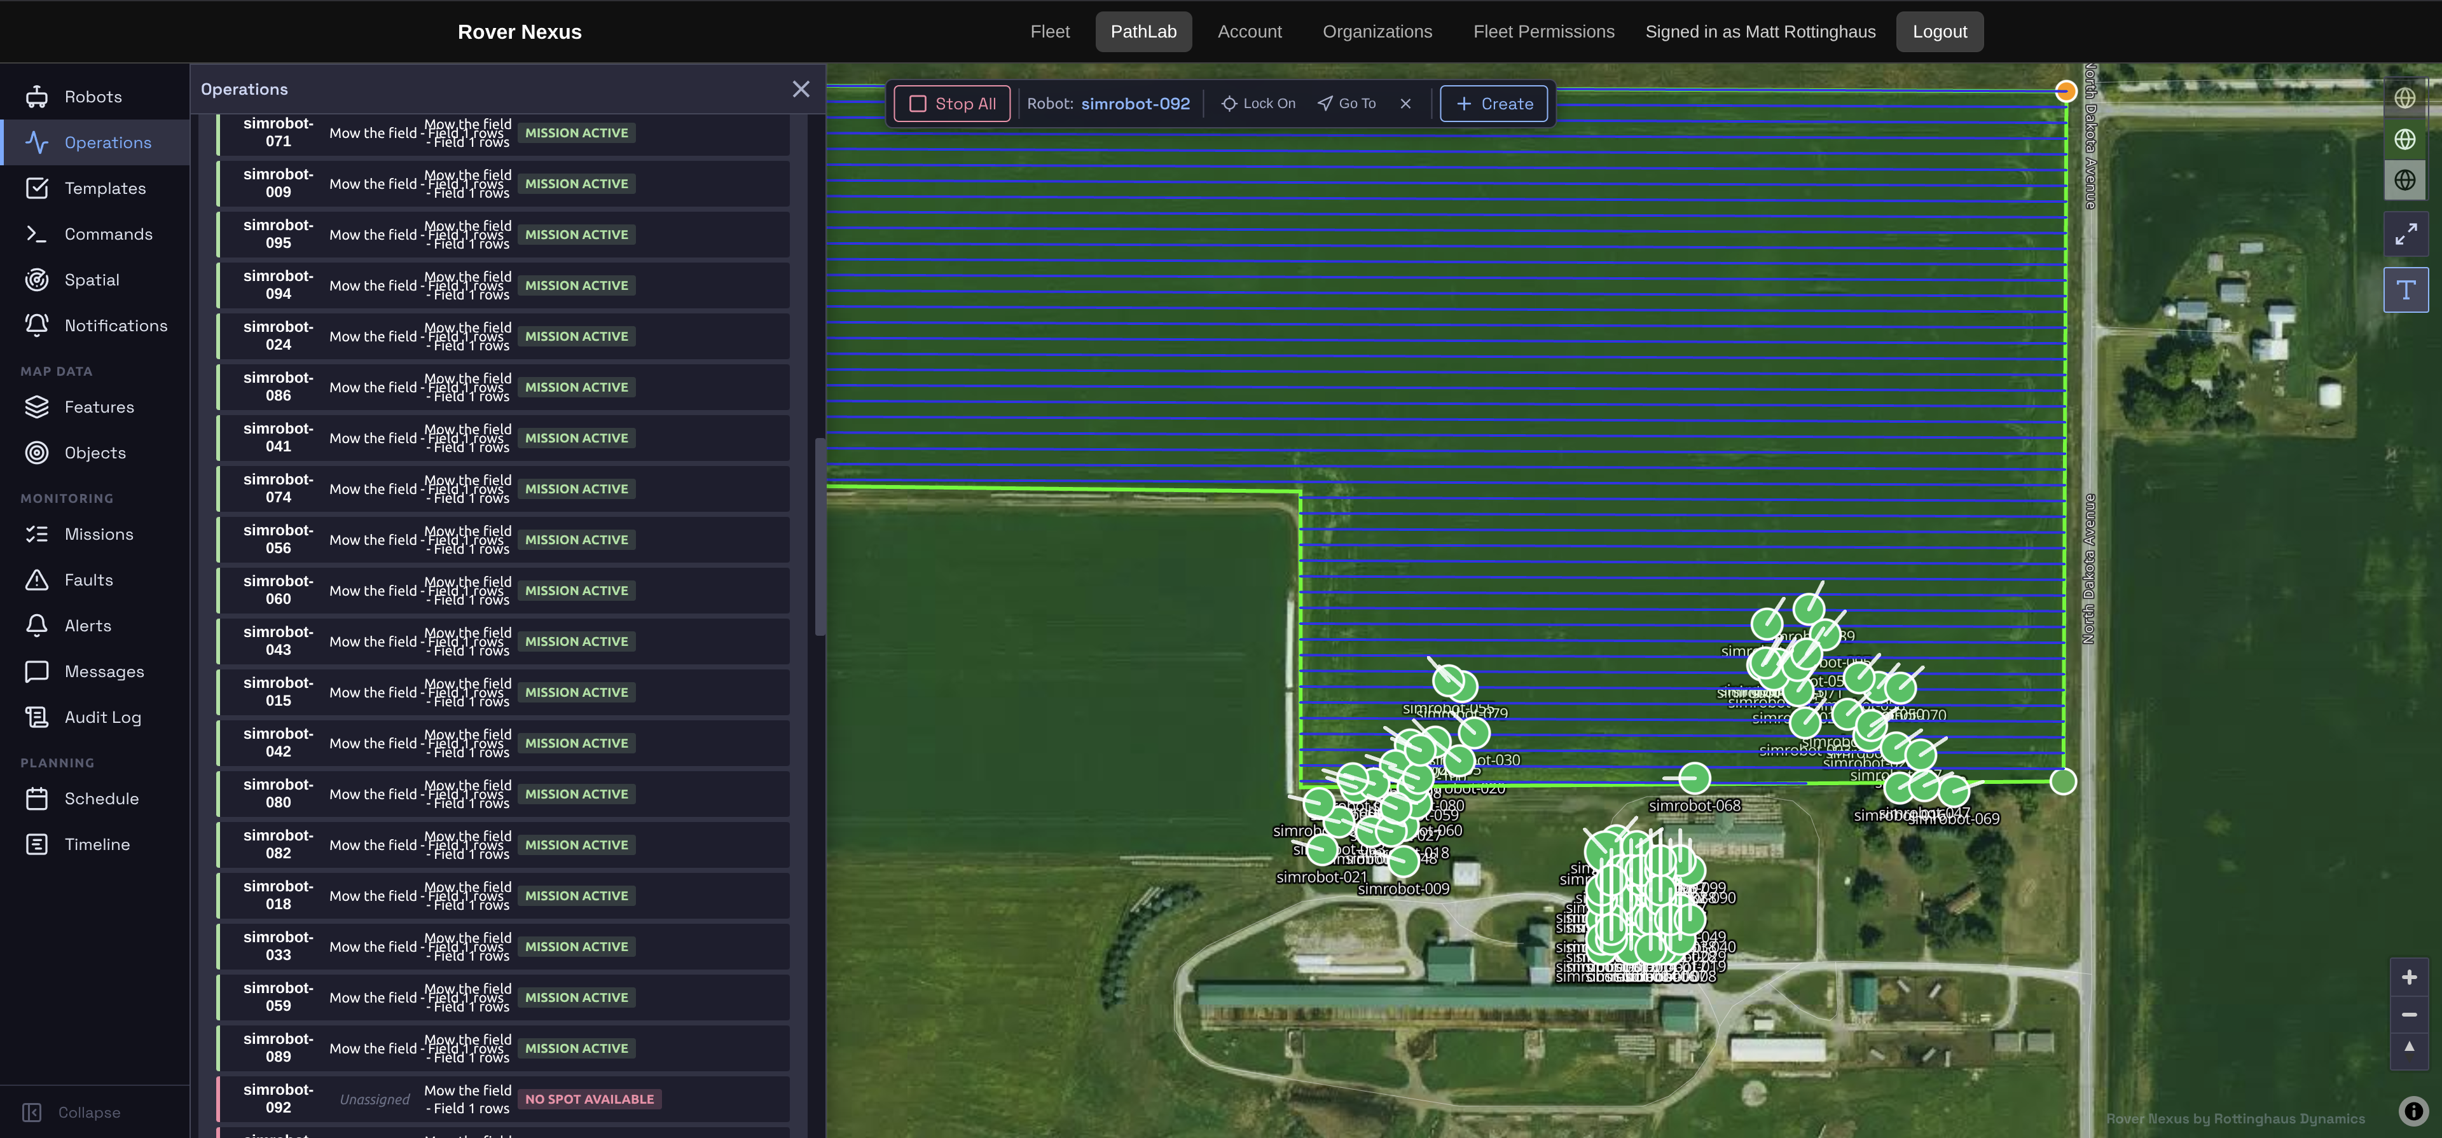Open the map info button
The width and height of the screenshot is (2442, 1138).
[x=2413, y=1111]
